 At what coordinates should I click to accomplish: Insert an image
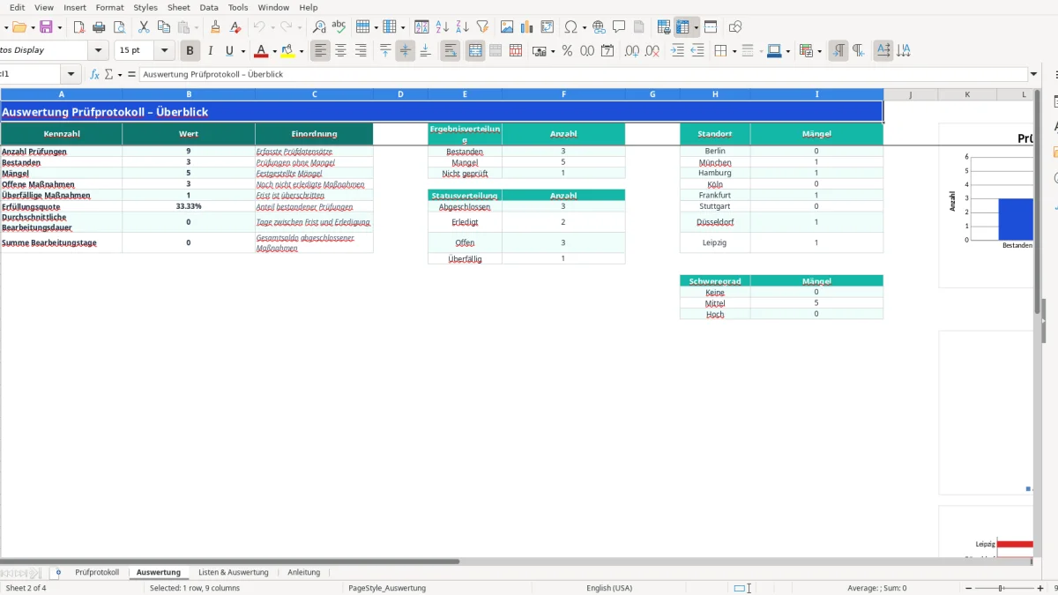[507, 27]
